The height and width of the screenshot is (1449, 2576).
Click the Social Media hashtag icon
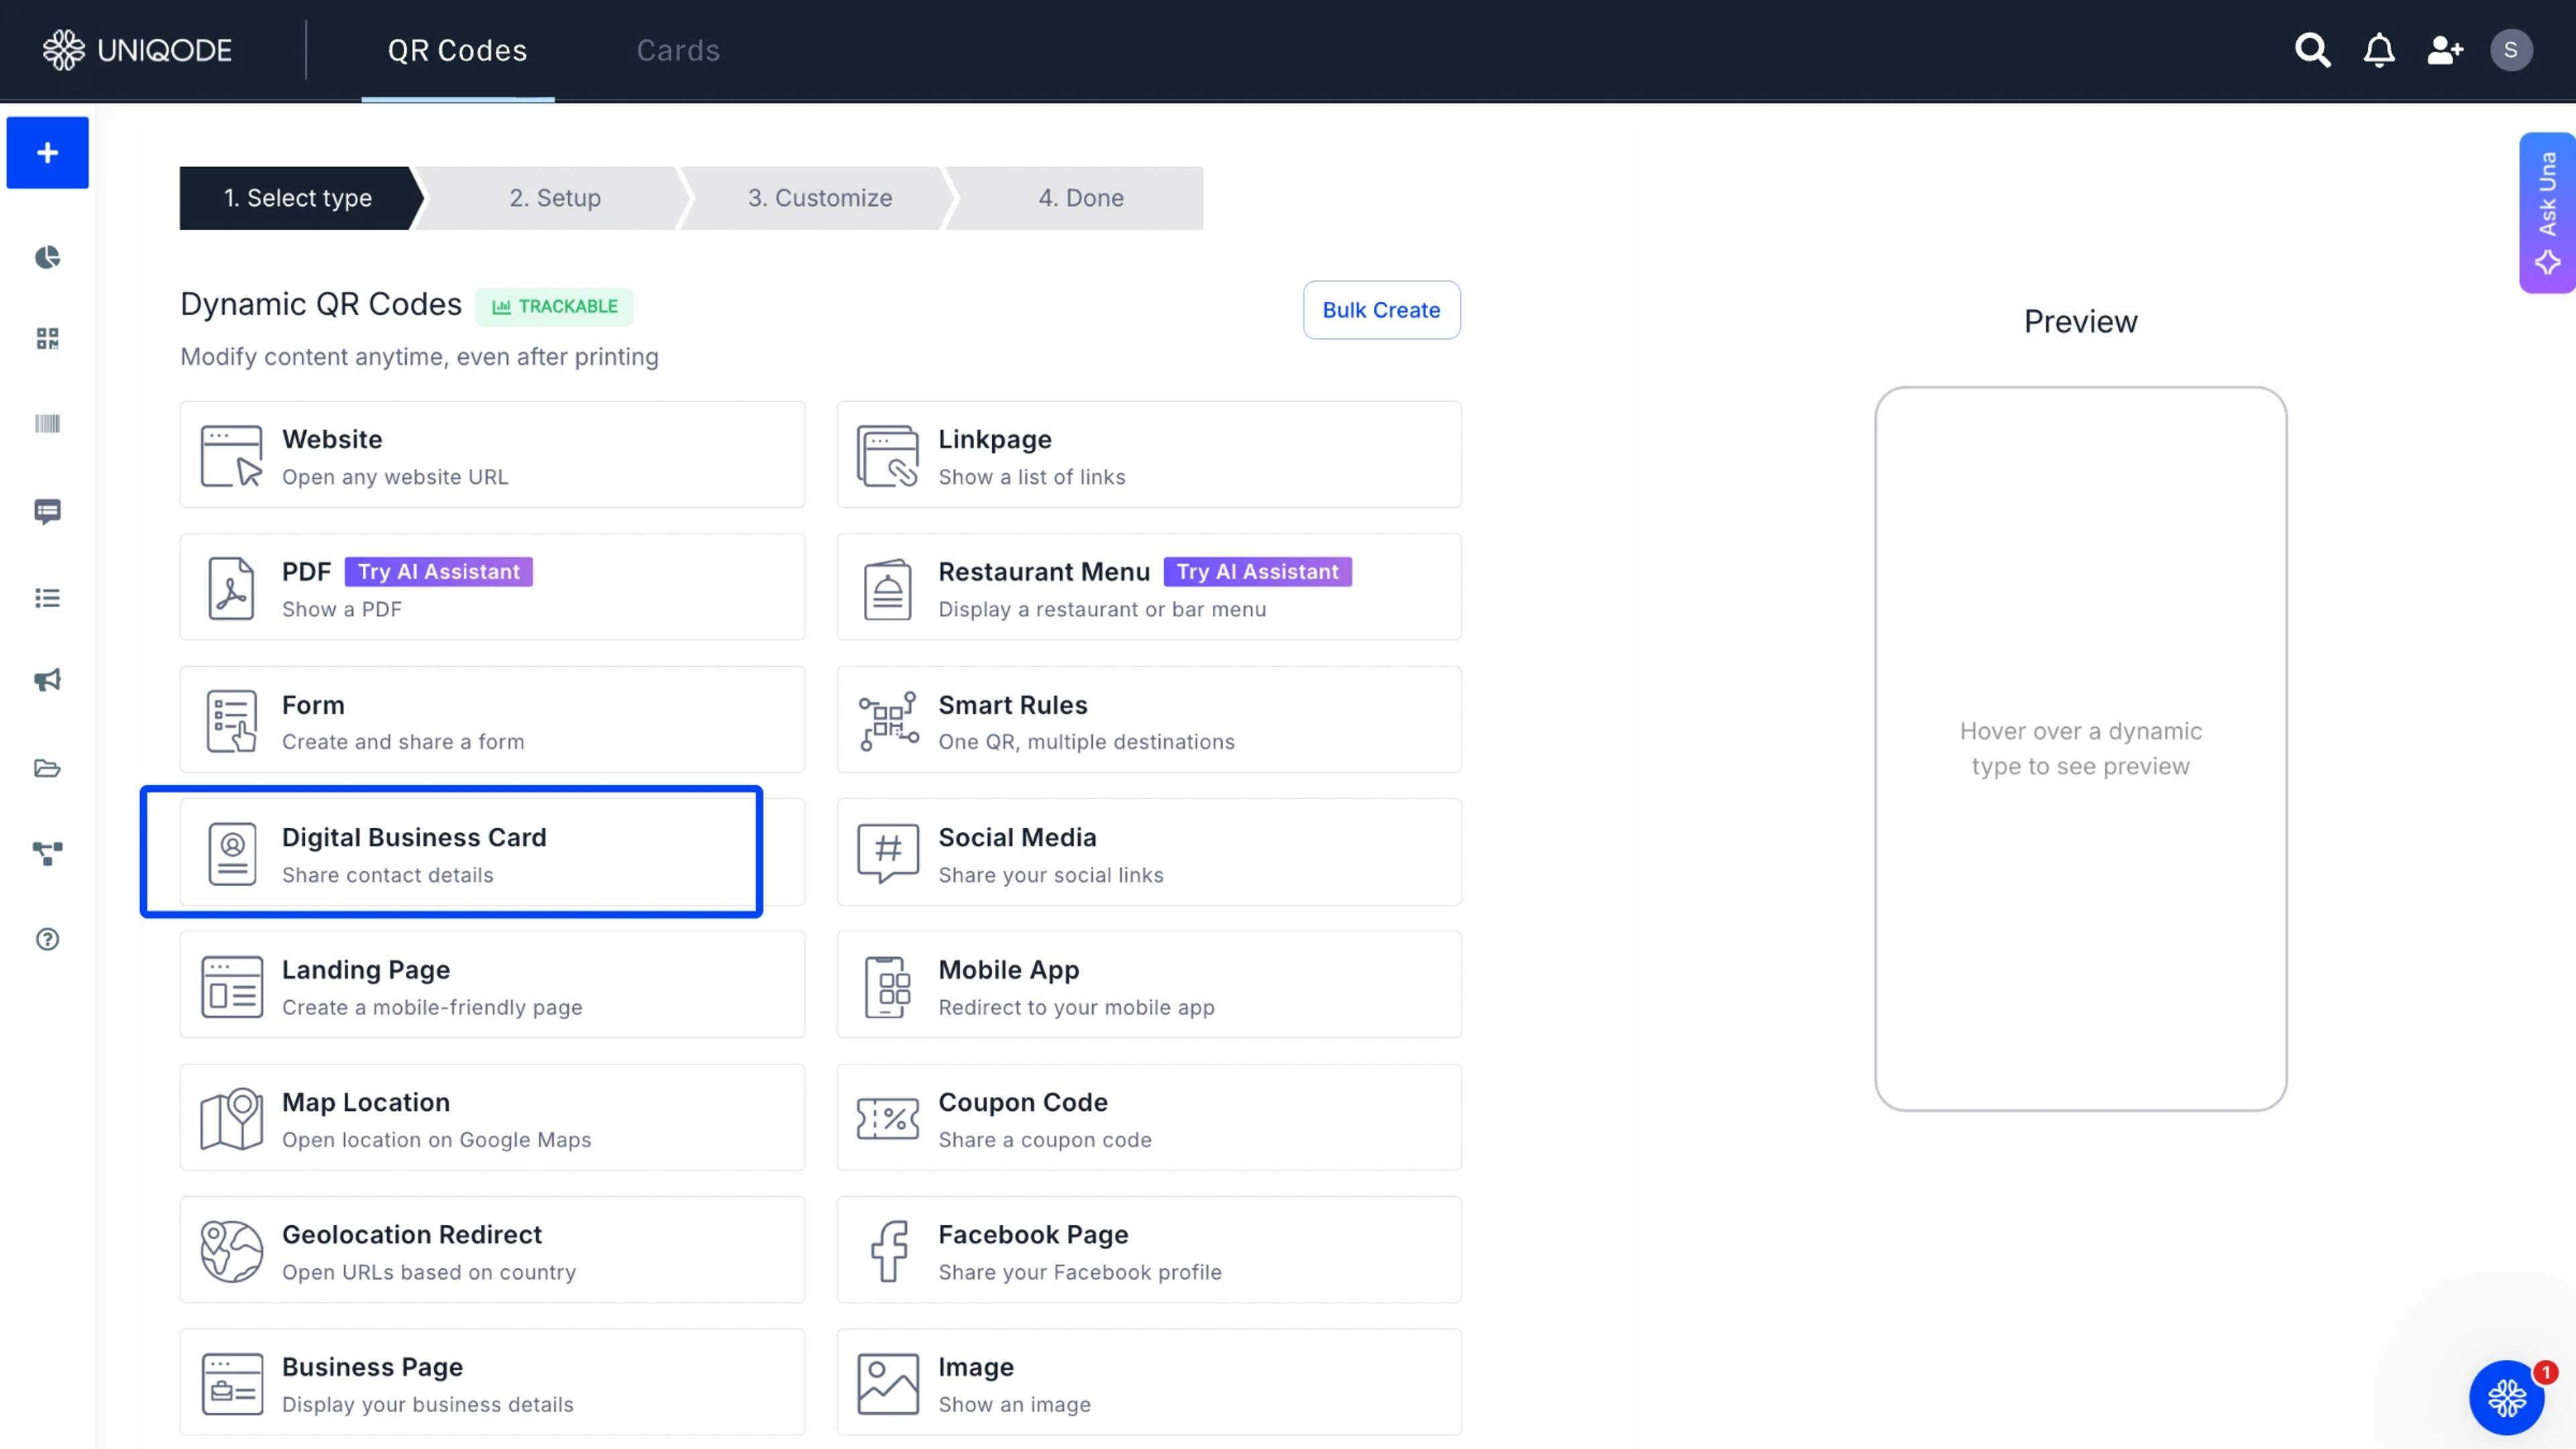click(887, 854)
